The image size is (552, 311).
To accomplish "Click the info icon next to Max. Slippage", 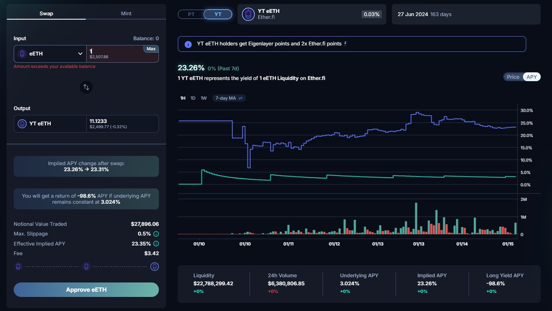I will click(156, 234).
